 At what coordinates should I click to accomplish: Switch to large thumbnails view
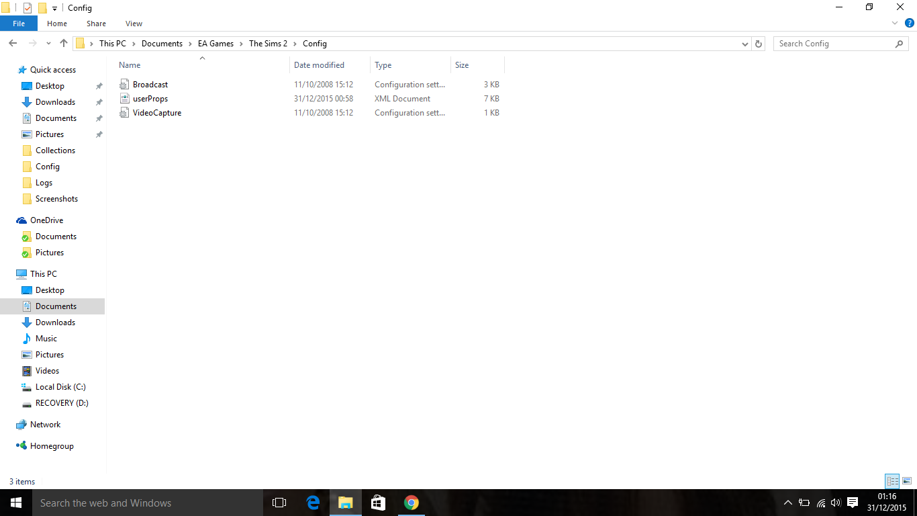(907, 481)
